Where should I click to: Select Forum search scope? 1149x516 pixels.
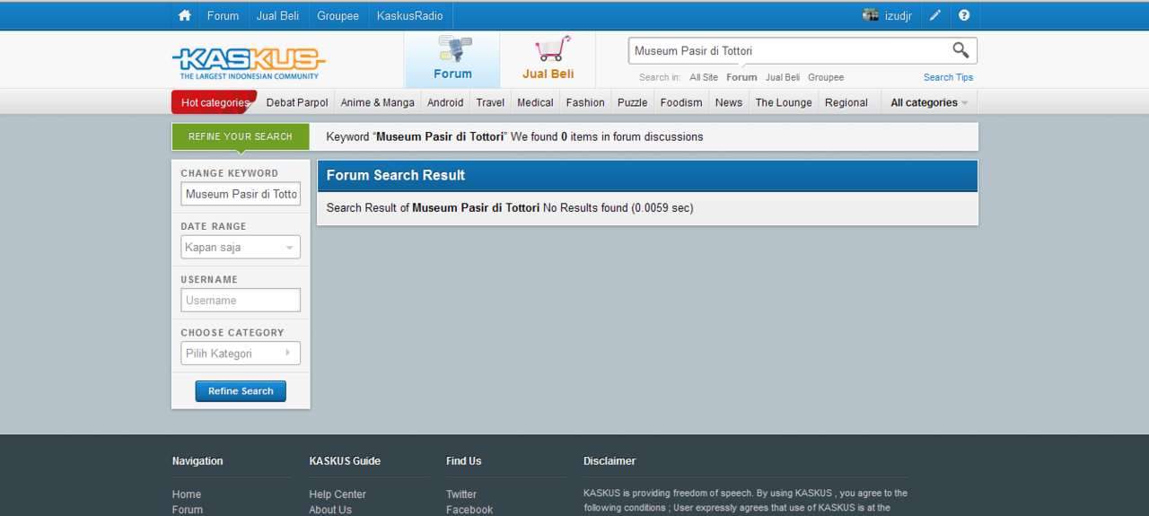pos(741,77)
